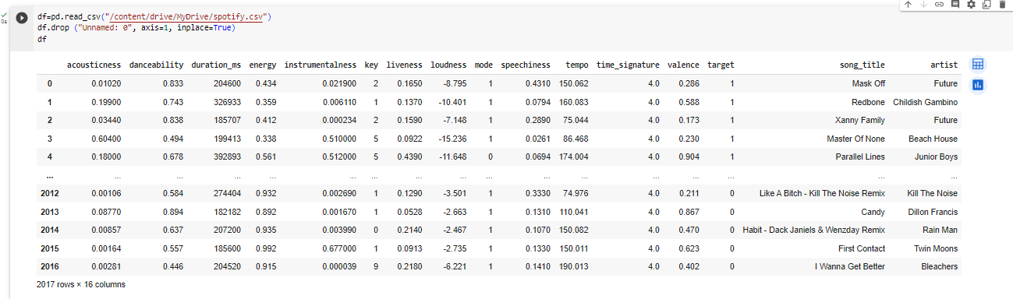Click the key column header
This screenshot has width=1013, height=299.
tap(371, 65)
